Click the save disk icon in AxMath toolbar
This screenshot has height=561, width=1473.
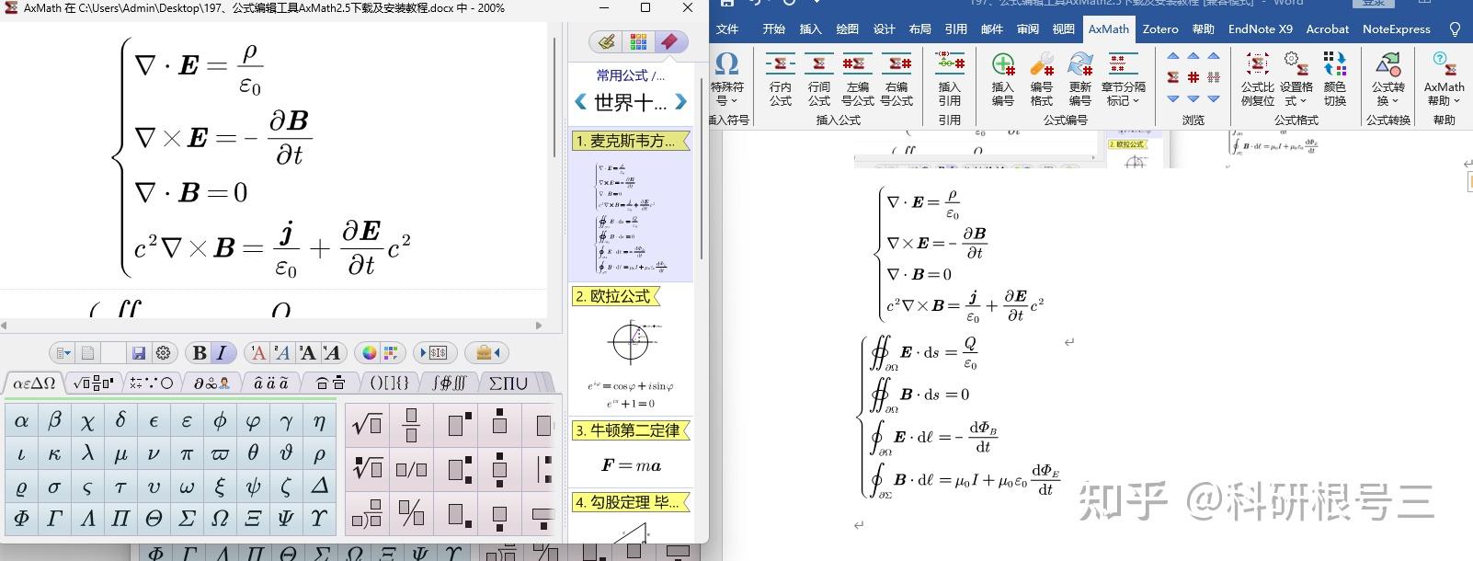tap(139, 352)
